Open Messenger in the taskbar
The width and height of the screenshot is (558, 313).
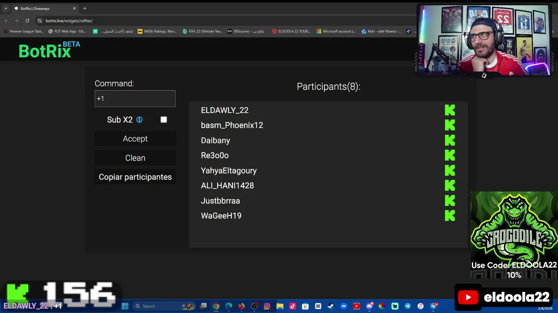point(344,306)
